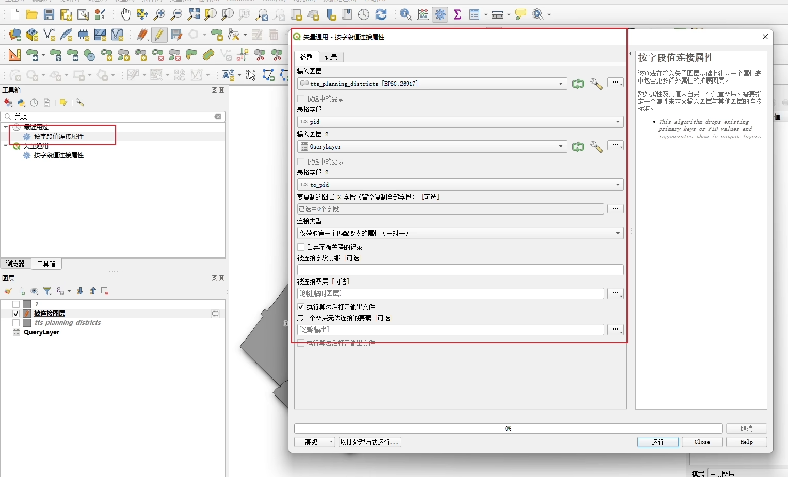Toggle editing with the pencil icon
This screenshot has height=477, width=788.
pyautogui.click(x=159, y=35)
